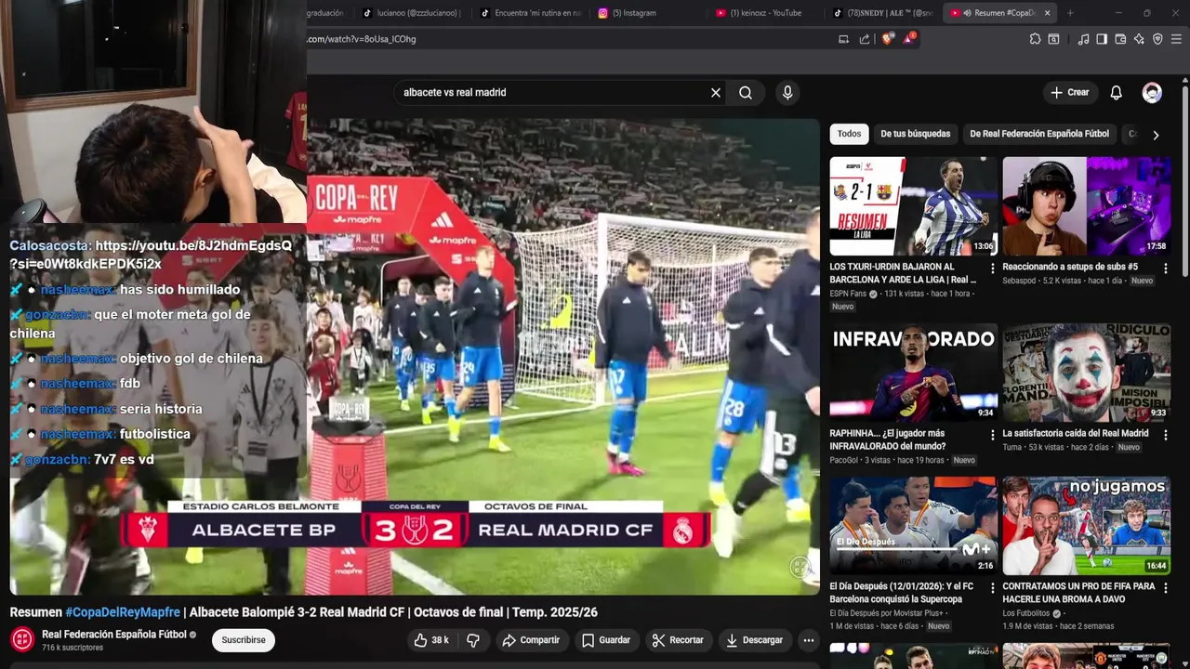Open the Joker face Real Madrid thumbnail
Viewport: 1190px width, 669px height.
[1086, 373]
